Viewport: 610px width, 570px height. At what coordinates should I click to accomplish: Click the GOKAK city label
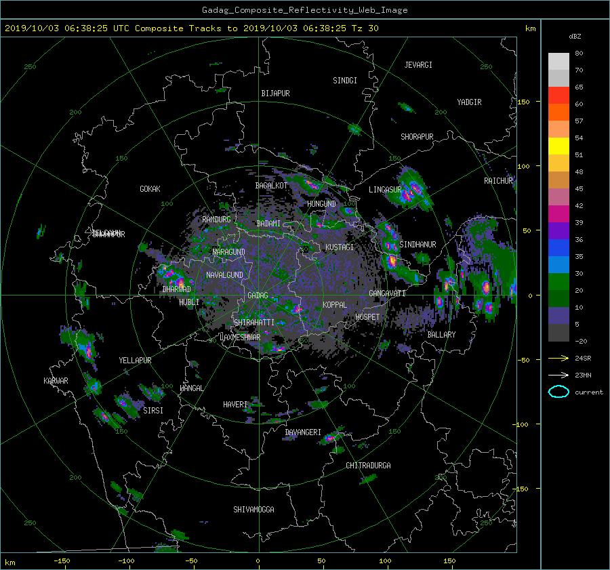coord(150,188)
